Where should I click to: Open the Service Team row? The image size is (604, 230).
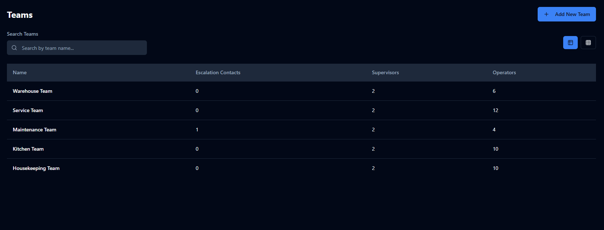point(301,110)
